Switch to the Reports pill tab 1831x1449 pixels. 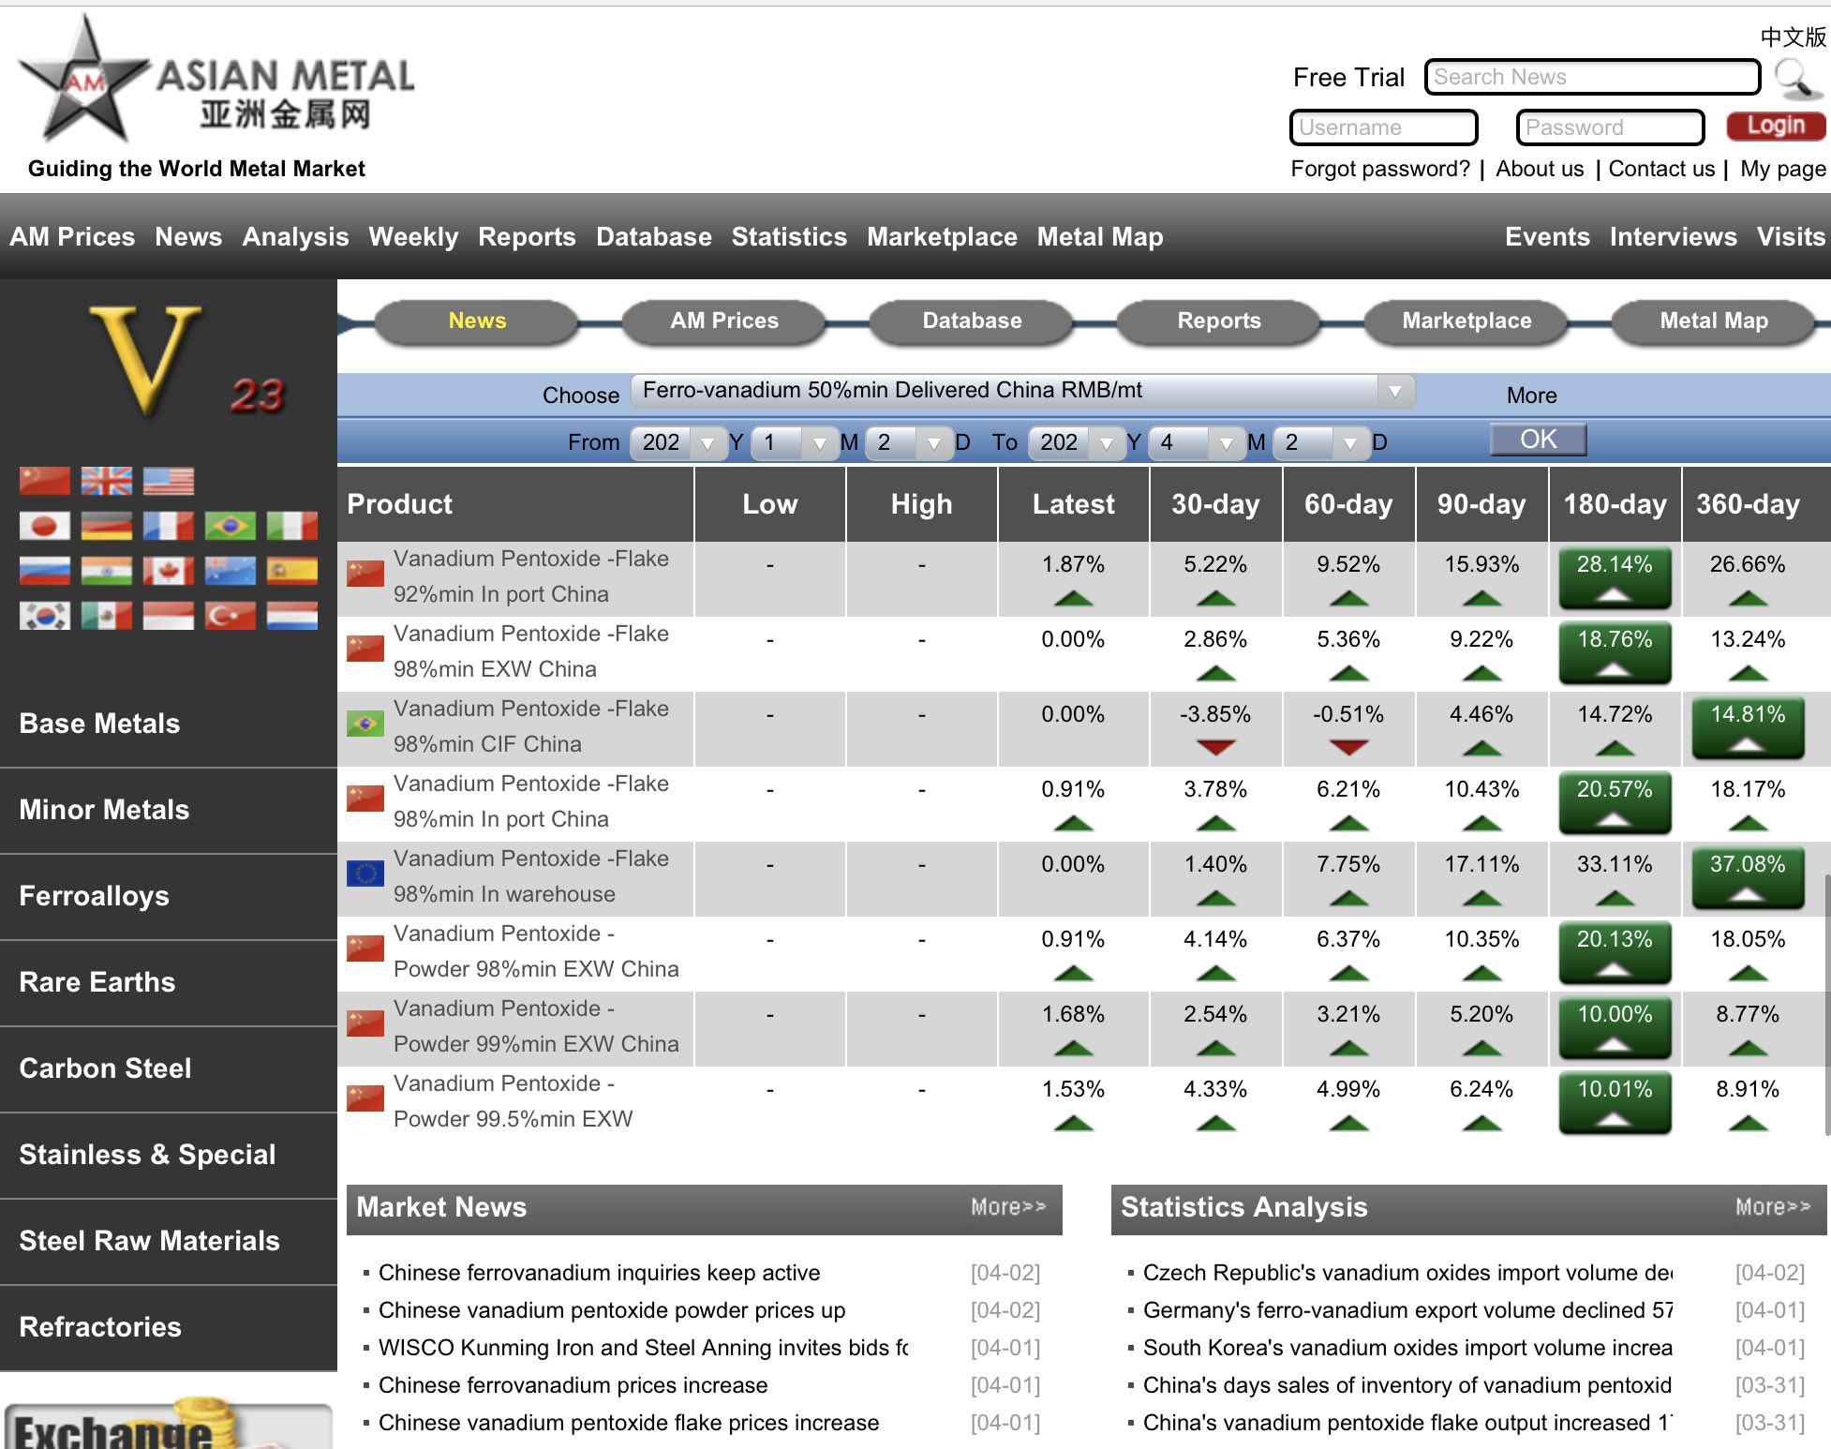coord(1219,321)
